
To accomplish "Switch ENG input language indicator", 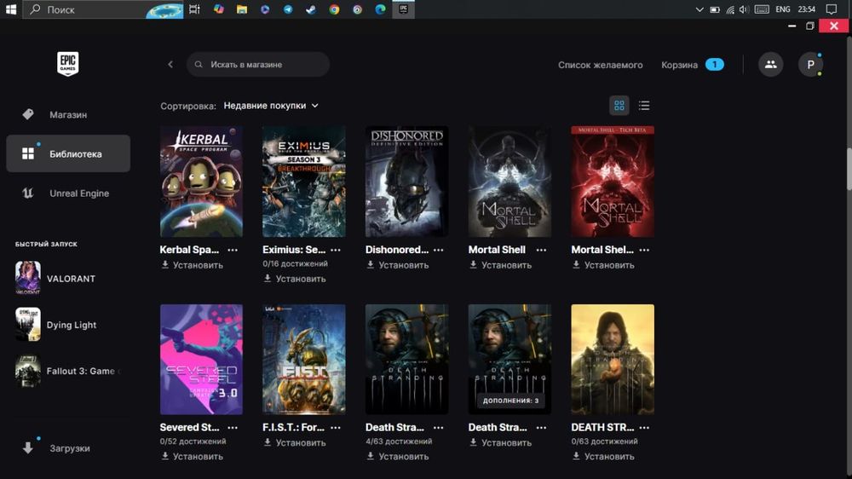I will 782,9.
